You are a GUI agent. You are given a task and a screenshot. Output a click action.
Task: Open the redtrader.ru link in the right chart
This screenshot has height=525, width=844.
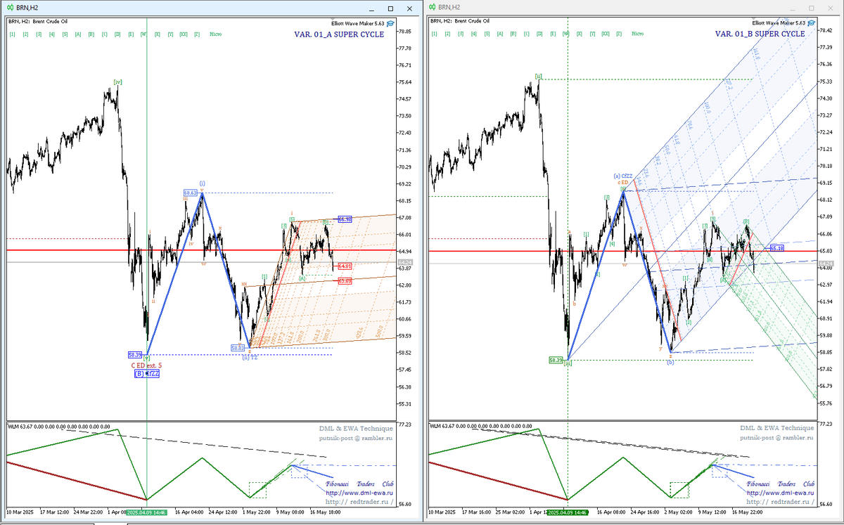click(x=780, y=502)
